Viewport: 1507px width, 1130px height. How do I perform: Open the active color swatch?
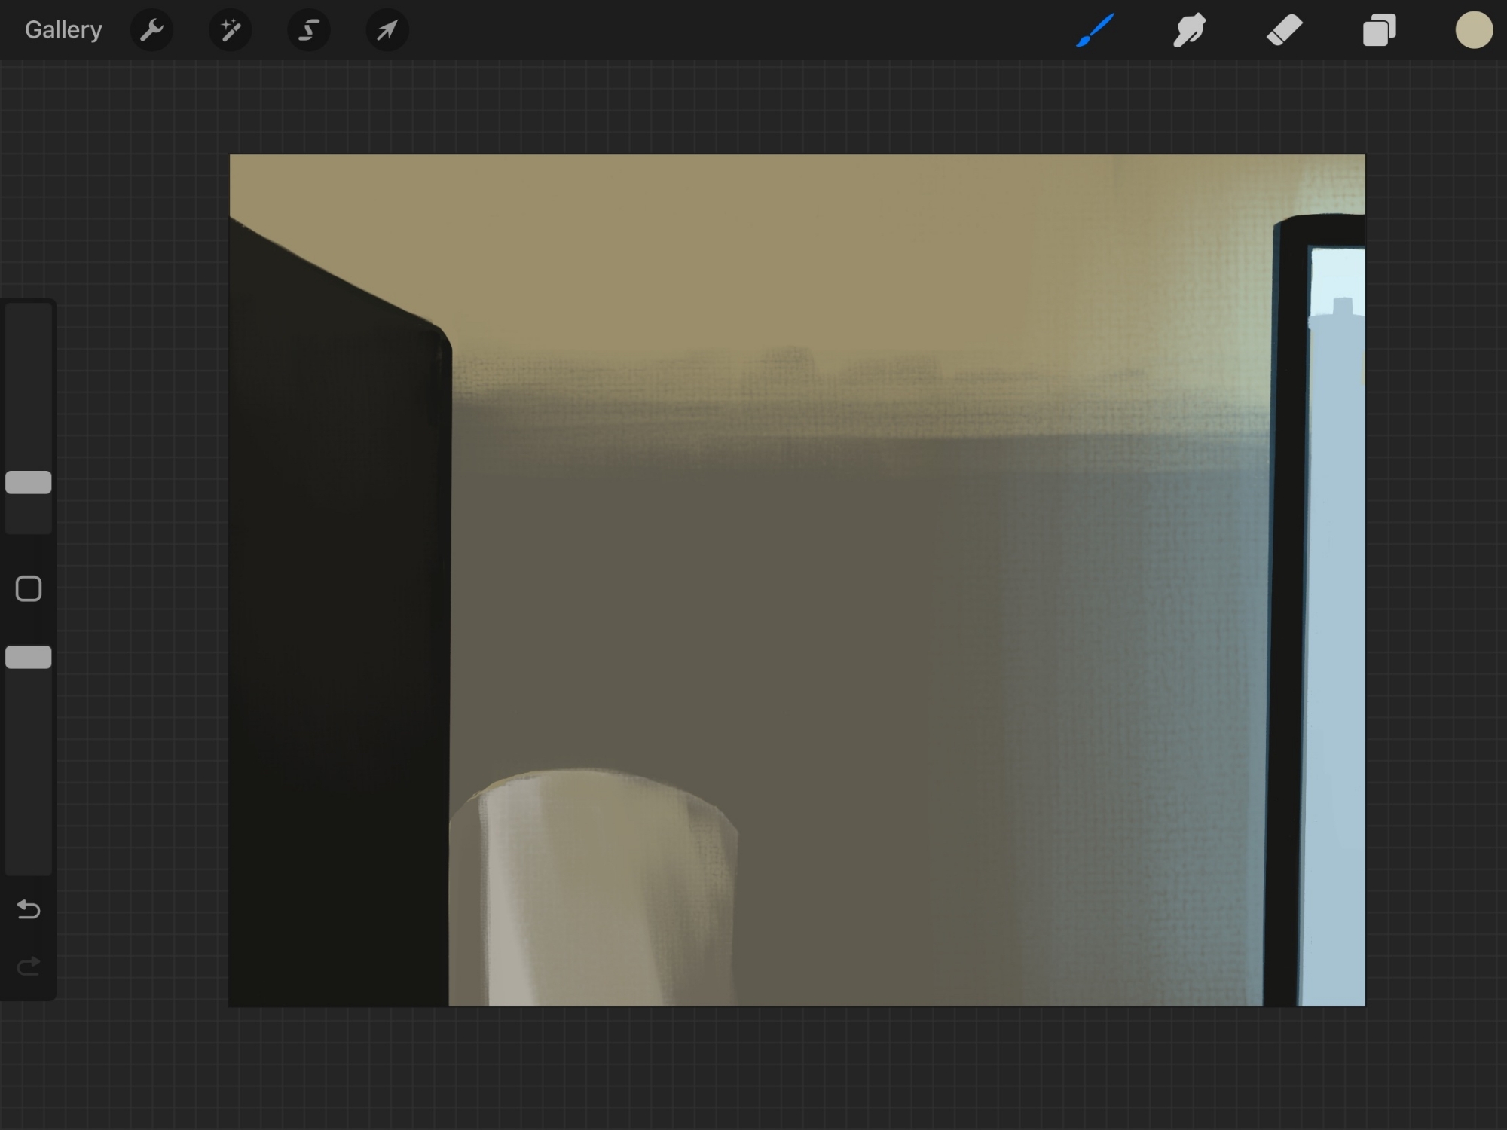(x=1473, y=30)
